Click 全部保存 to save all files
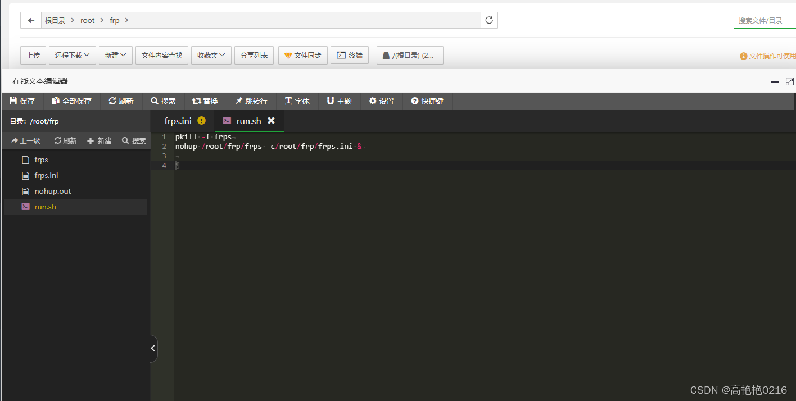Image resolution: width=796 pixels, height=401 pixels. (x=71, y=101)
